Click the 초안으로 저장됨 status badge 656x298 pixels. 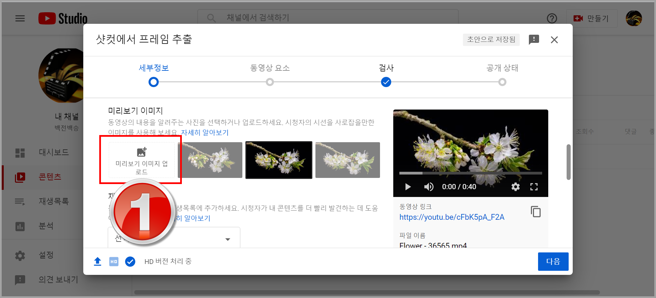click(x=491, y=39)
